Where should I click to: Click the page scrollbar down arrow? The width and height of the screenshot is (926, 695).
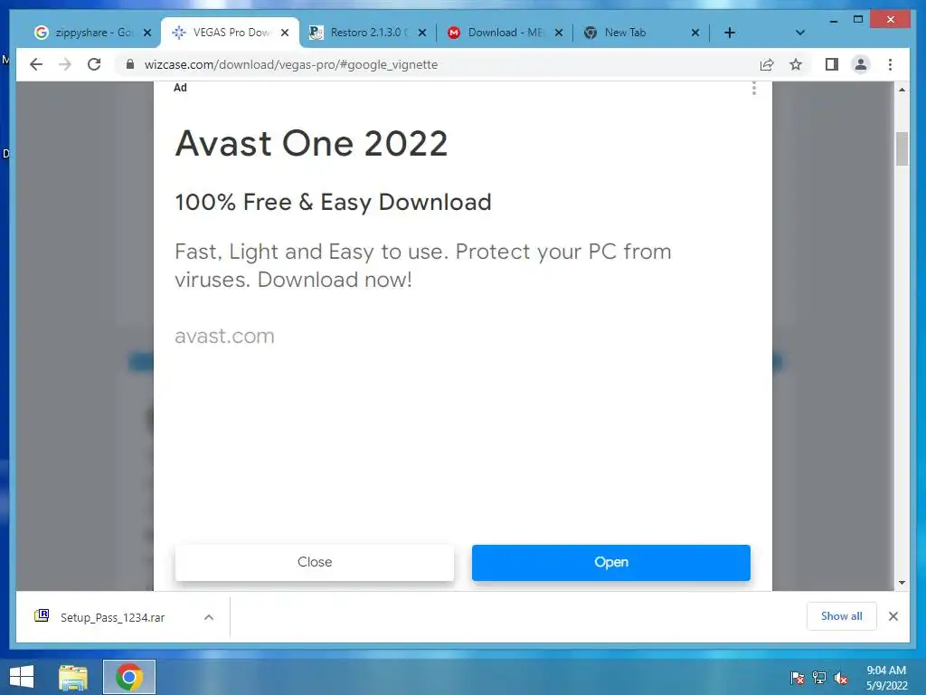click(x=902, y=583)
